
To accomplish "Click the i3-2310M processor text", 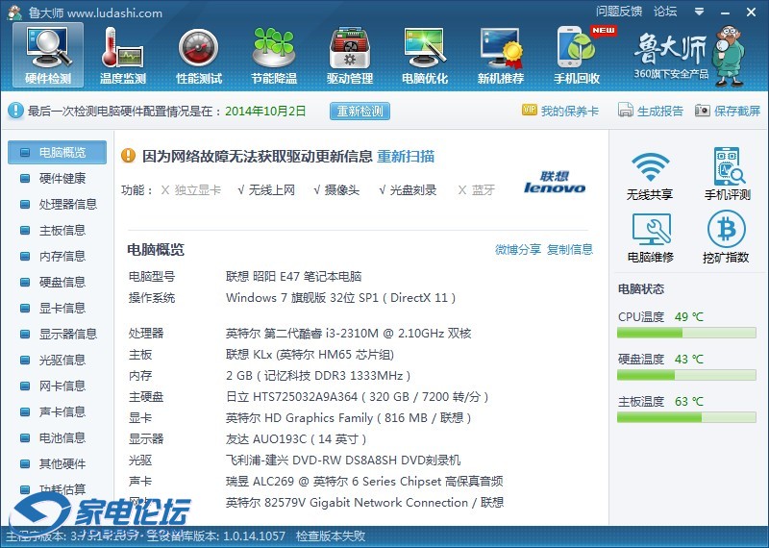I will tap(348, 334).
